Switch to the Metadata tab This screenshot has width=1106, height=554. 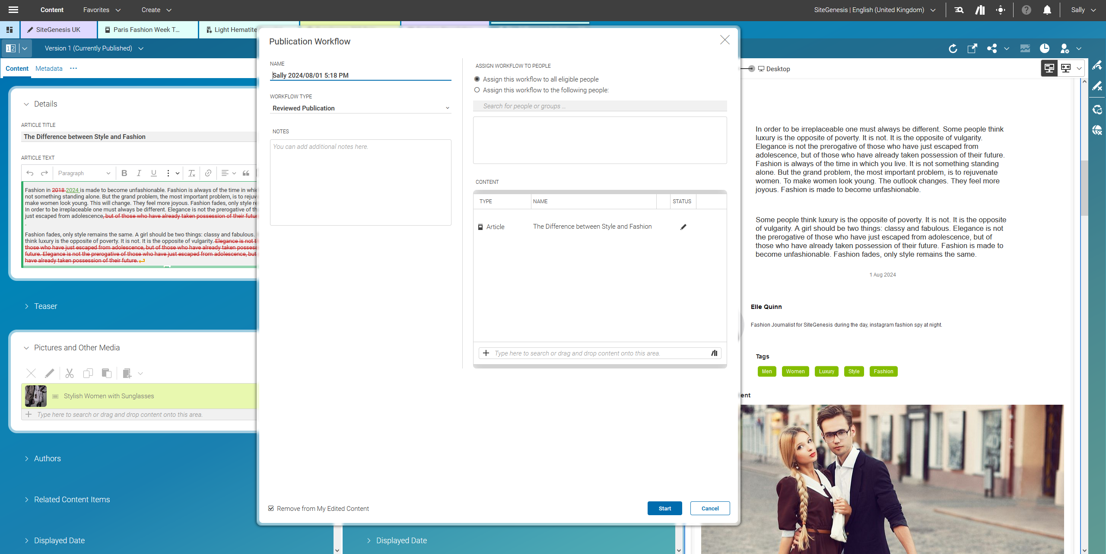coord(49,68)
